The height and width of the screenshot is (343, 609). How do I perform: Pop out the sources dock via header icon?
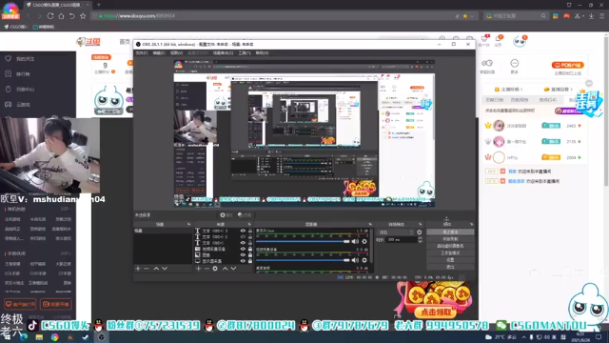[x=249, y=225]
